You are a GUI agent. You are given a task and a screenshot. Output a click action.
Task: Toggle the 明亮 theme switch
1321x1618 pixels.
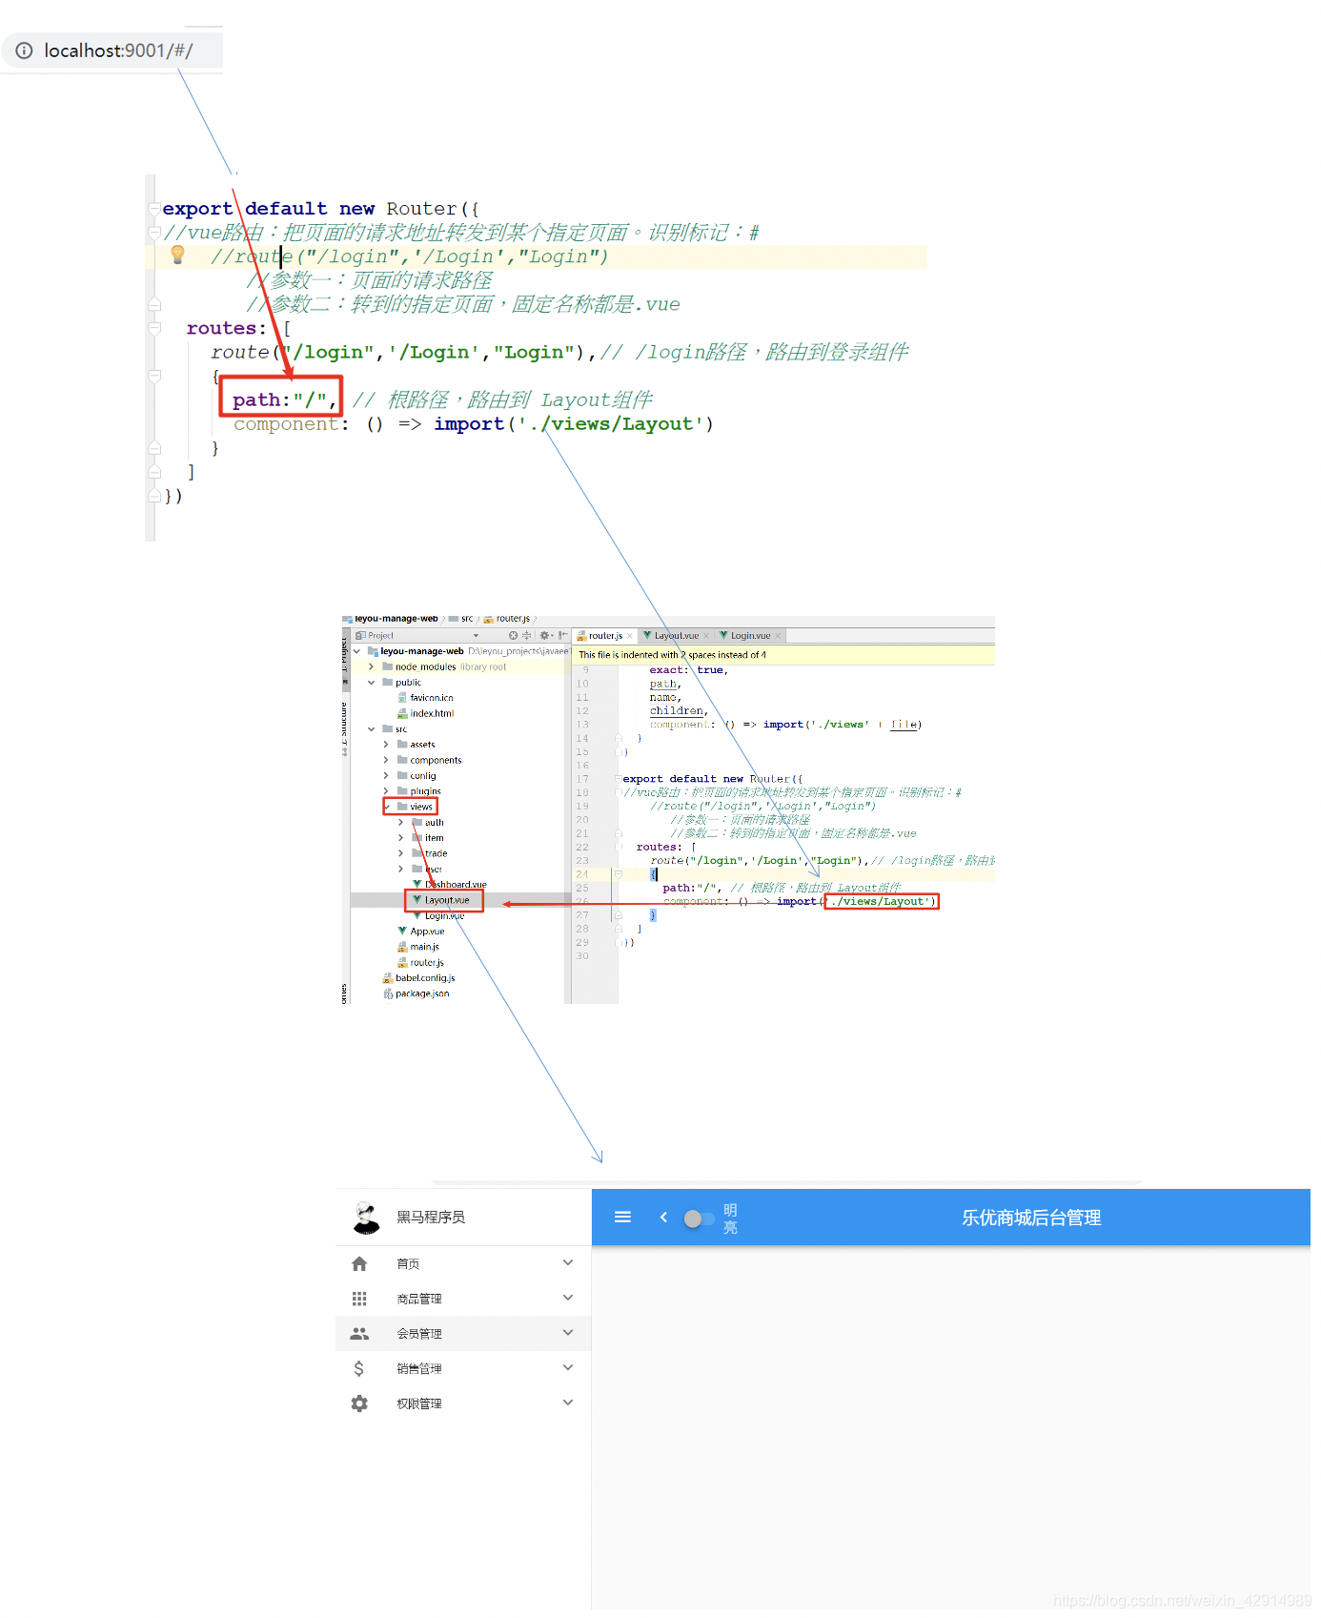[699, 1218]
